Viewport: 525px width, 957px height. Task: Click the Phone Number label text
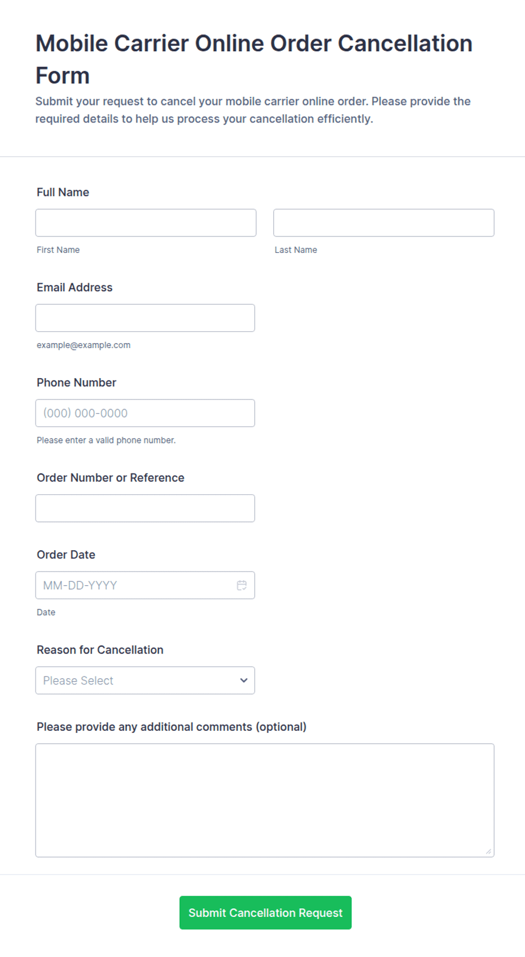76,383
